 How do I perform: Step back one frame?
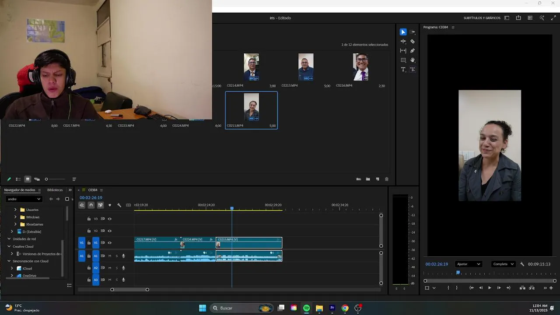coord(481,288)
